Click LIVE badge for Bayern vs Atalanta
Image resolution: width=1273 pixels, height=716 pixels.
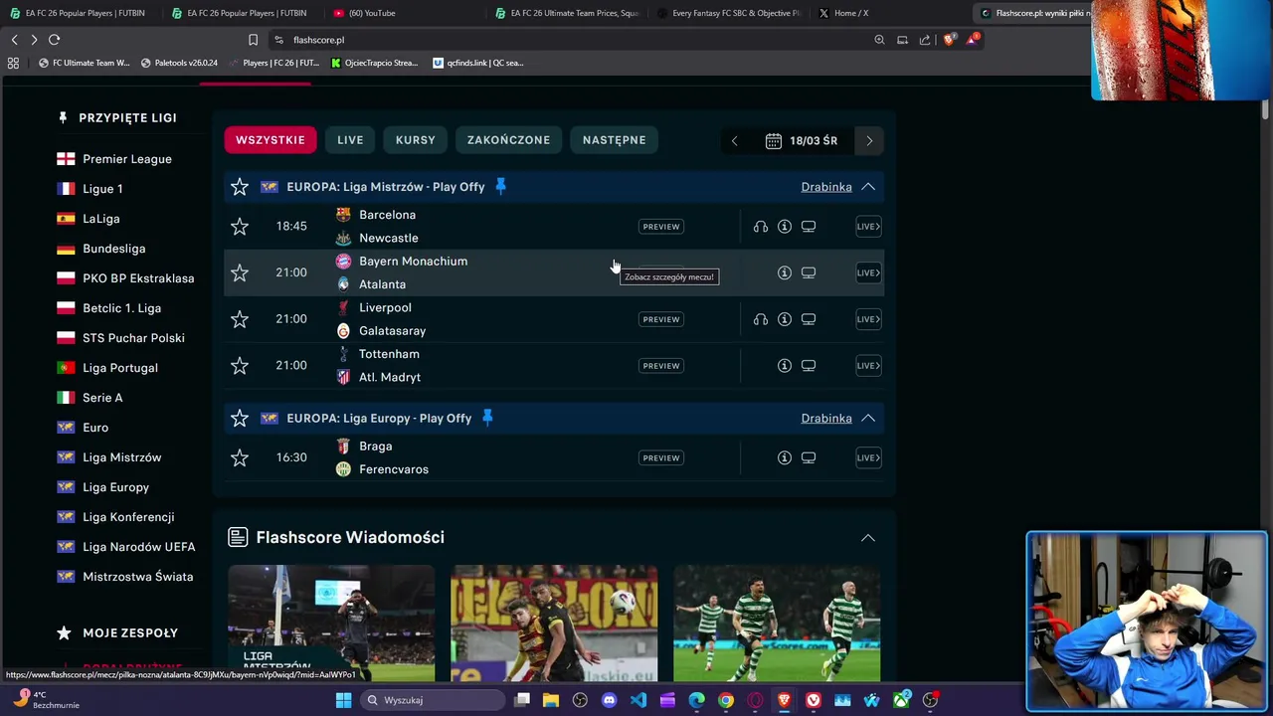[x=868, y=272]
